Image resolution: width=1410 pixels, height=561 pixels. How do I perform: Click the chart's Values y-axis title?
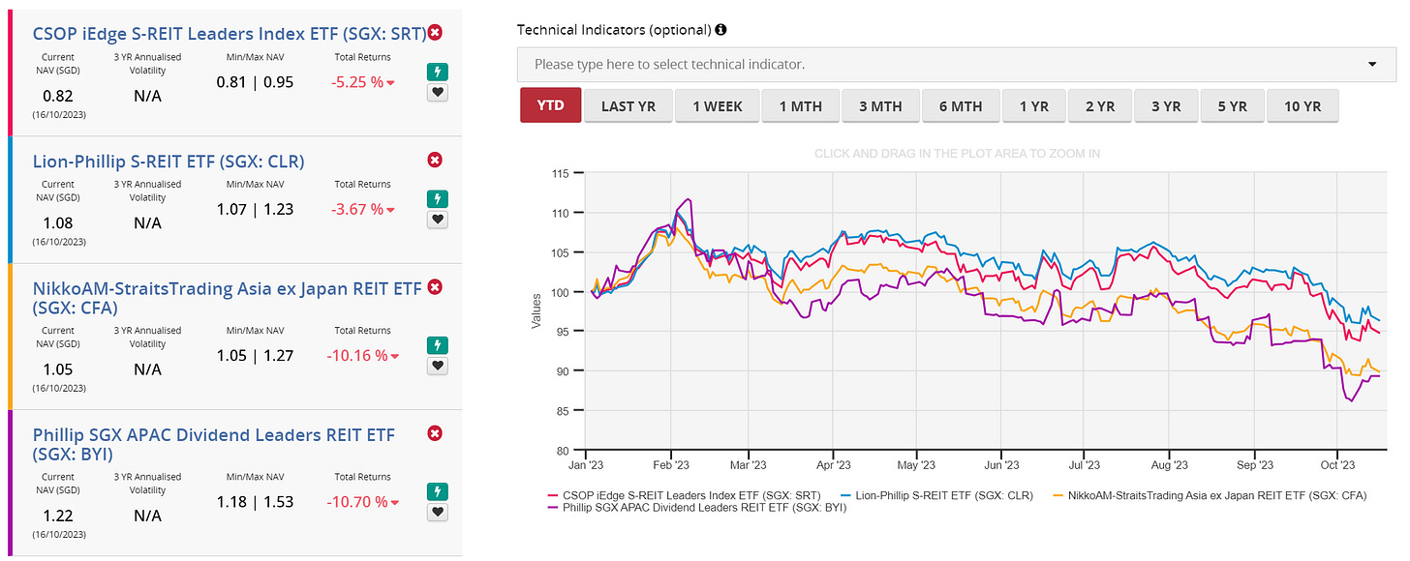pyautogui.click(x=536, y=311)
